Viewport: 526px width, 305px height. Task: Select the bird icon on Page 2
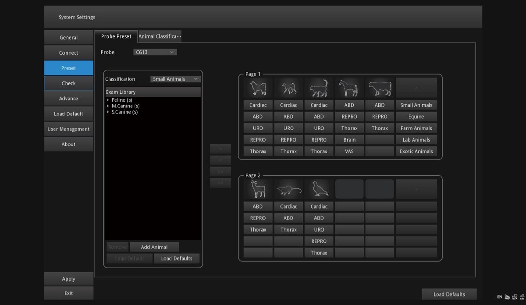(319, 189)
